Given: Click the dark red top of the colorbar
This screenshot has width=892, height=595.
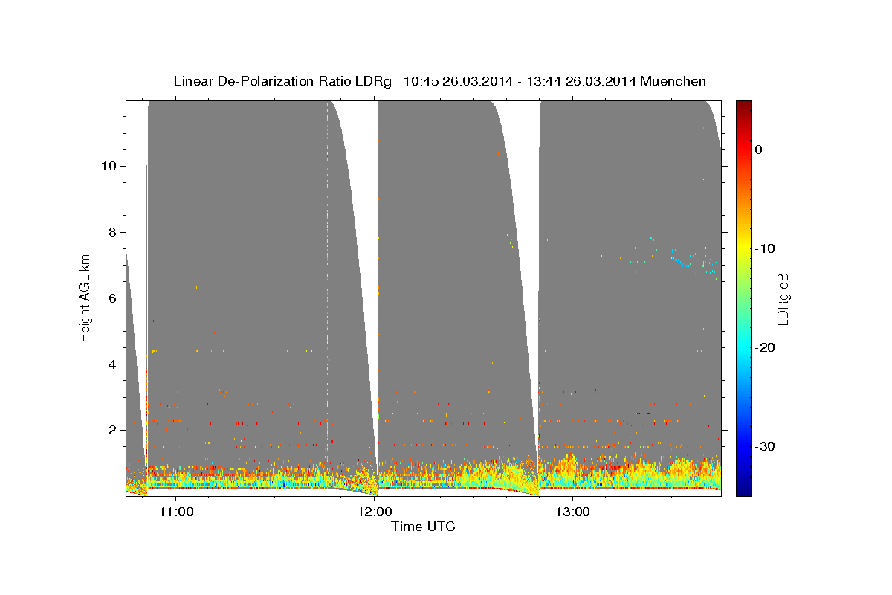Looking at the screenshot, I should 743,109.
